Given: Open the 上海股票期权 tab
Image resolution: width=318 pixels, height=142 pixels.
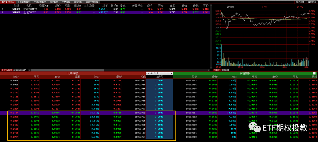Looking at the screenshot, I should 24,2.
